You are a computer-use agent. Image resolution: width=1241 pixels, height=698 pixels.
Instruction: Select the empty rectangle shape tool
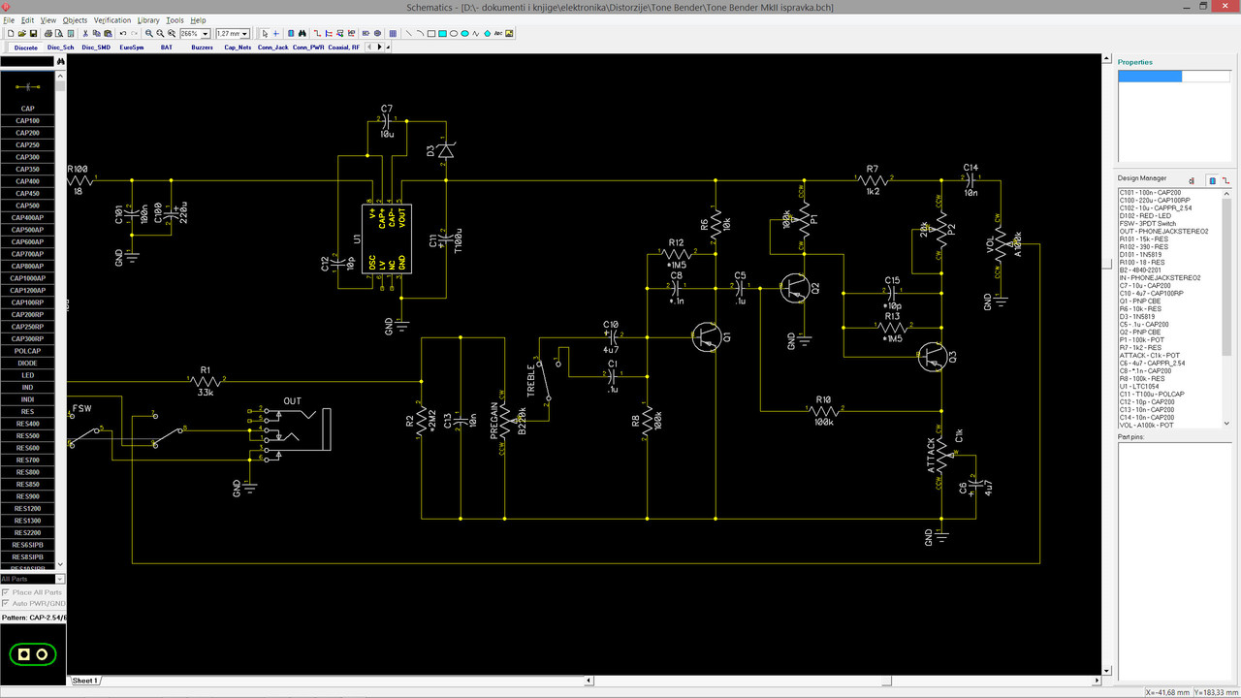coord(431,33)
